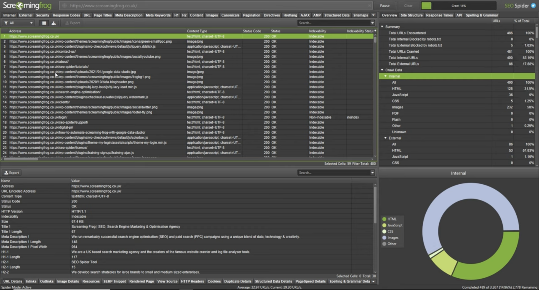Click CSS legend color swatch
This screenshot has width=539, height=290.
coord(384,232)
